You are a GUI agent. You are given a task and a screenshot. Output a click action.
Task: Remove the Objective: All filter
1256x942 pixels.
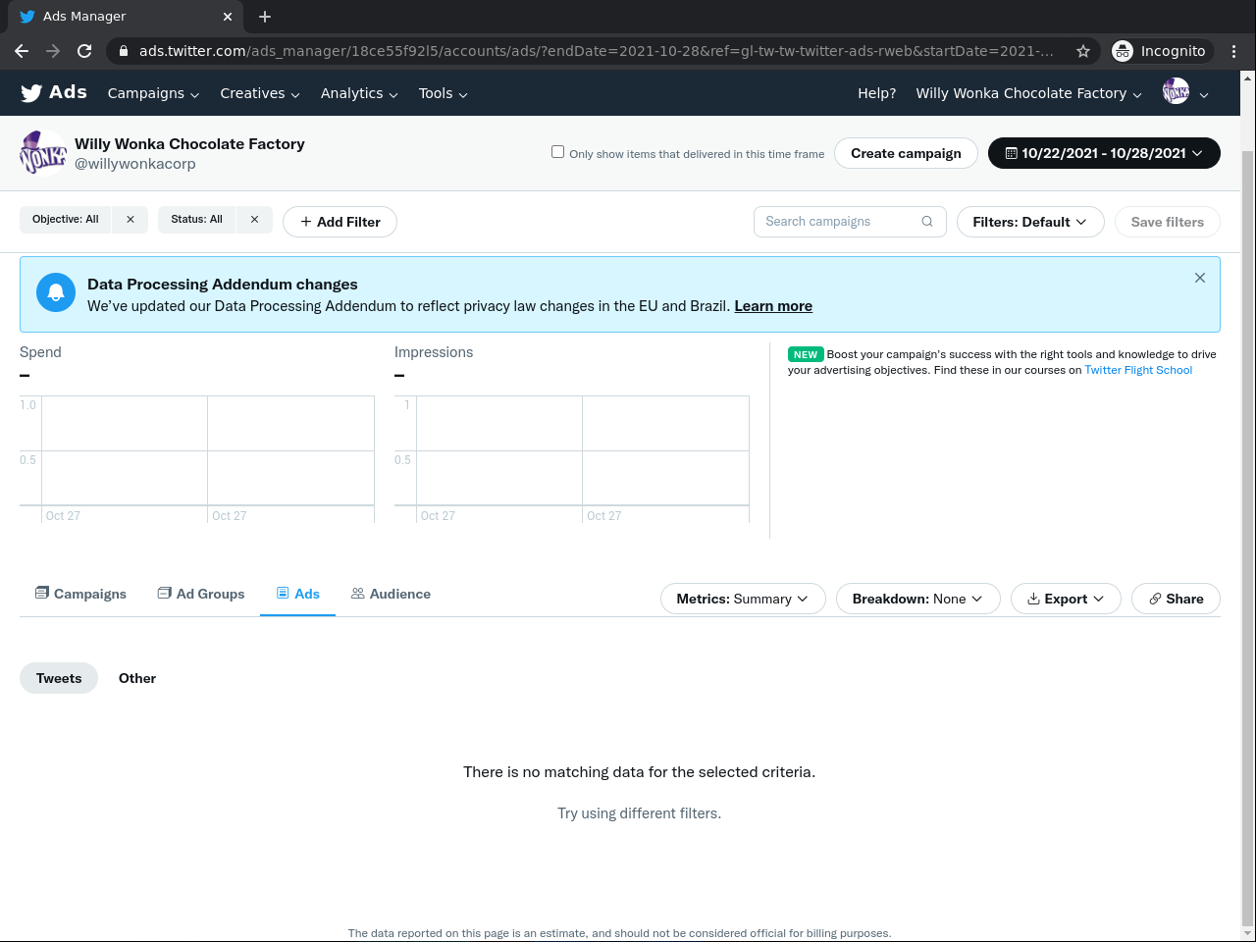coord(131,220)
